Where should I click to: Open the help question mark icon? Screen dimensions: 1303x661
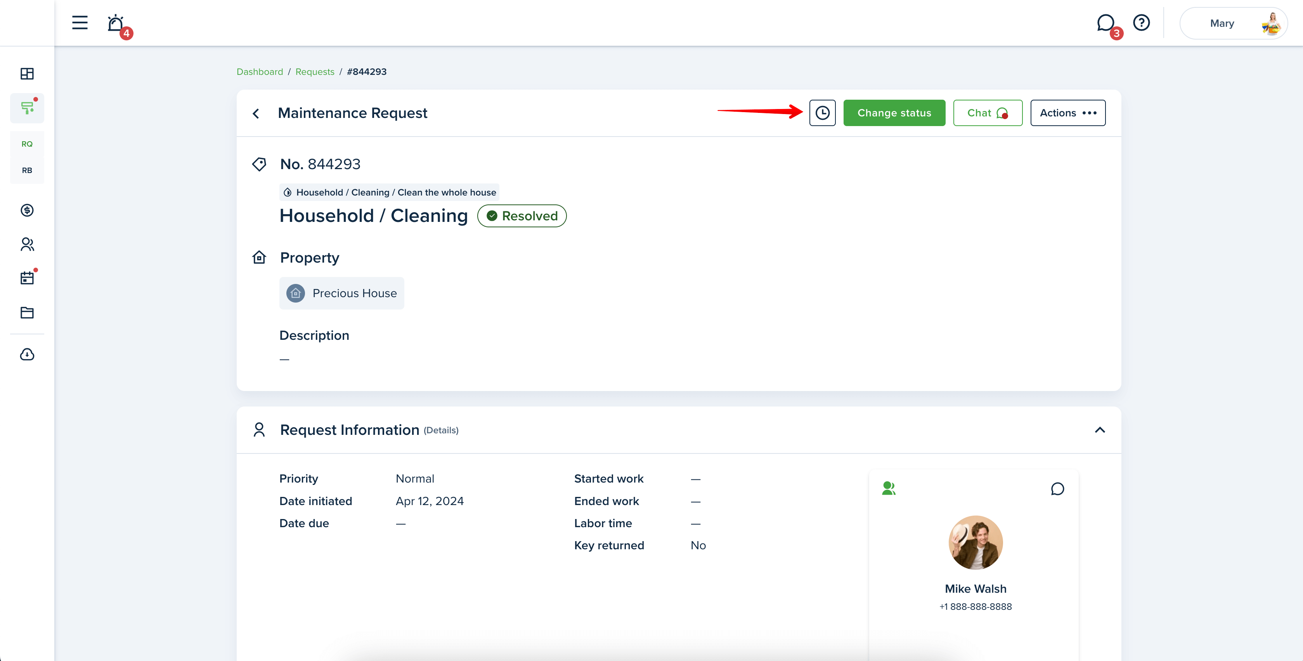[1141, 23]
